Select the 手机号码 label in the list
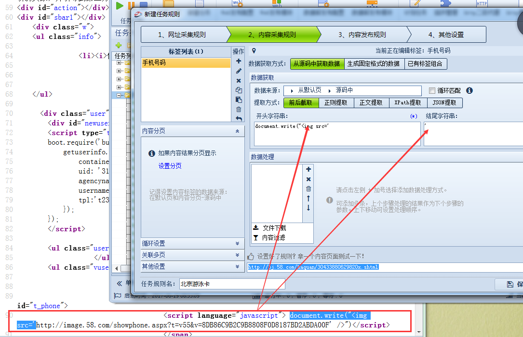Viewport: 523px width, 337px height. 186,63
